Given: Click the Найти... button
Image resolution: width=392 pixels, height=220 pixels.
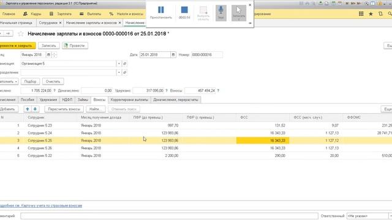Looking at the screenshot, I should [96, 109].
